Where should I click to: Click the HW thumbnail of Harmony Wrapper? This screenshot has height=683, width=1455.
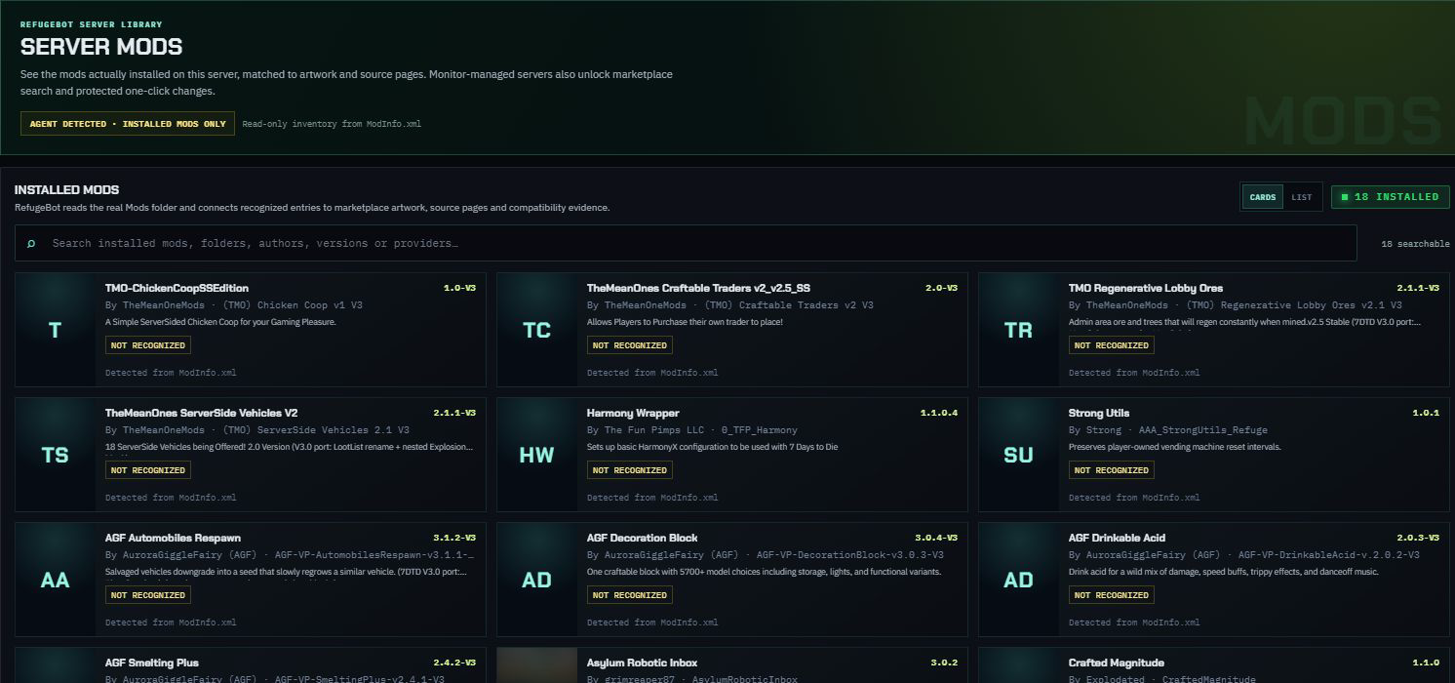[x=537, y=455]
